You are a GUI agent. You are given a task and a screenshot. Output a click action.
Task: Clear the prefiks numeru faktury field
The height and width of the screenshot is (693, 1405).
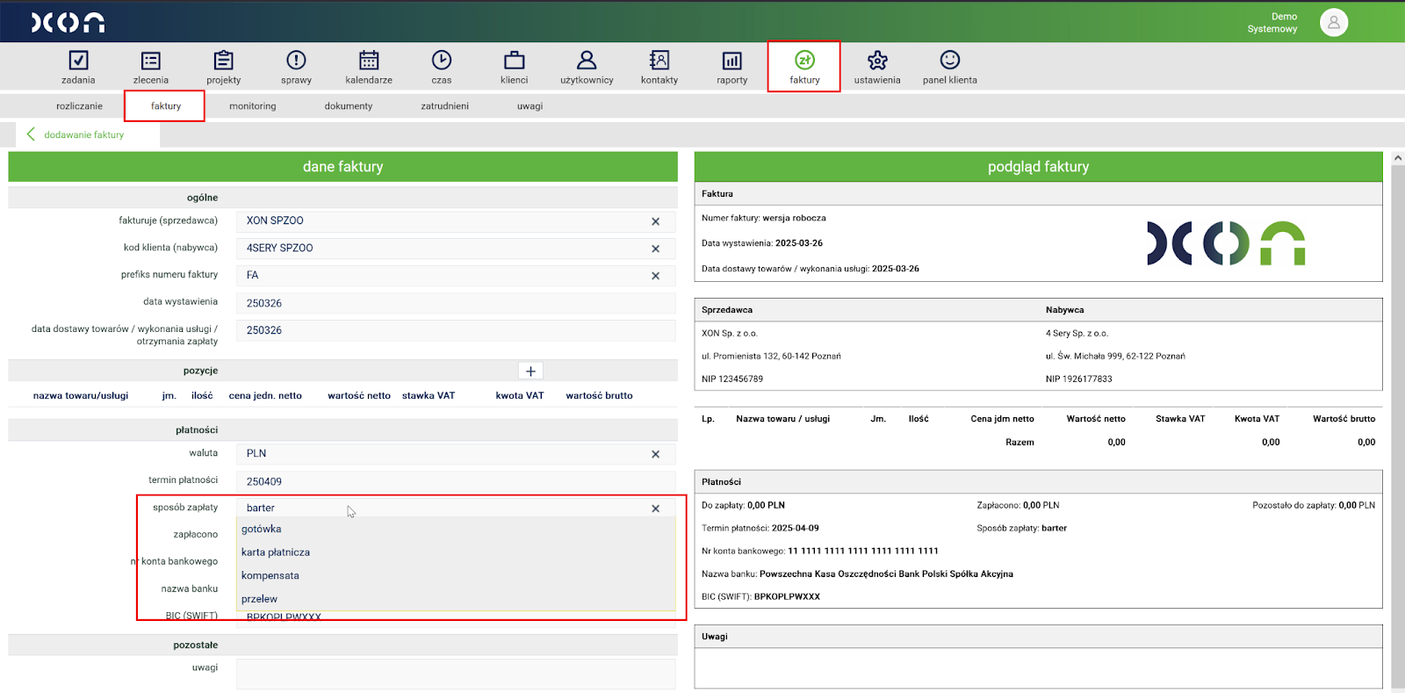pyautogui.click(x=655, y=276)
